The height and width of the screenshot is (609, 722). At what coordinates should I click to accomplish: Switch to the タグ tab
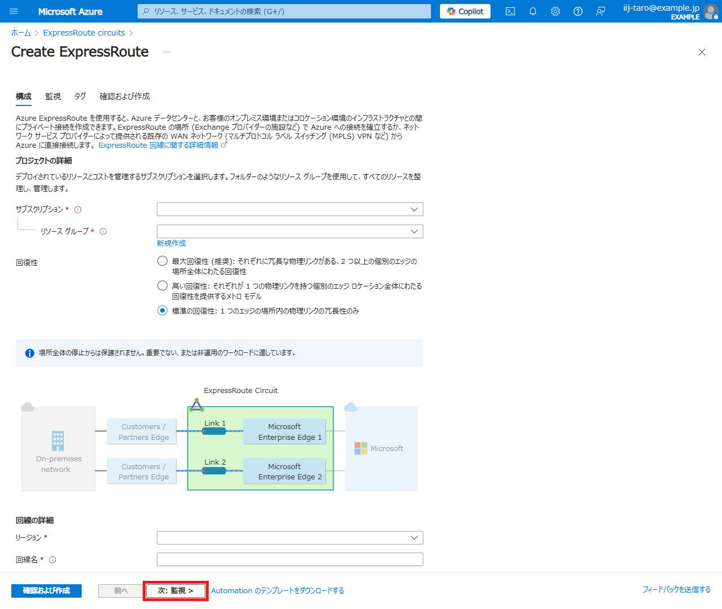tap(80, 96)
